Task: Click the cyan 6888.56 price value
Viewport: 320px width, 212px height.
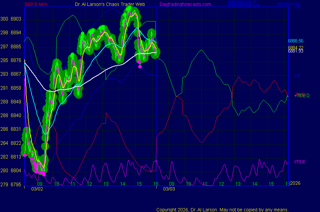Action: point(296,41)
